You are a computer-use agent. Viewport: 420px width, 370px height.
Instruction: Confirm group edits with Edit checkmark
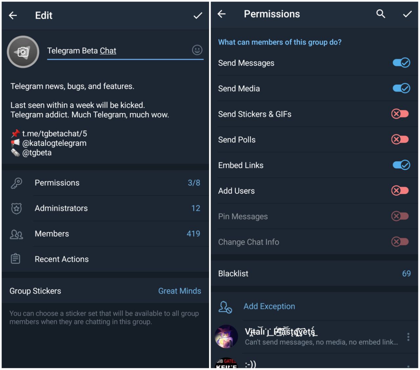click(198, 15)
